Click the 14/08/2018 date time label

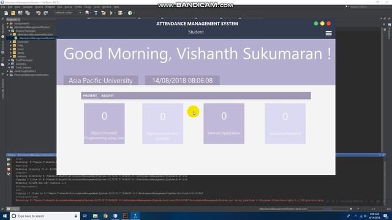click(183, 81)
